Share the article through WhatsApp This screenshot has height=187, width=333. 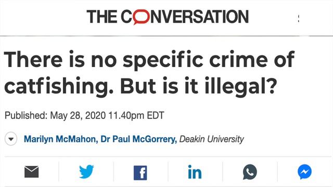coord(250,172)
